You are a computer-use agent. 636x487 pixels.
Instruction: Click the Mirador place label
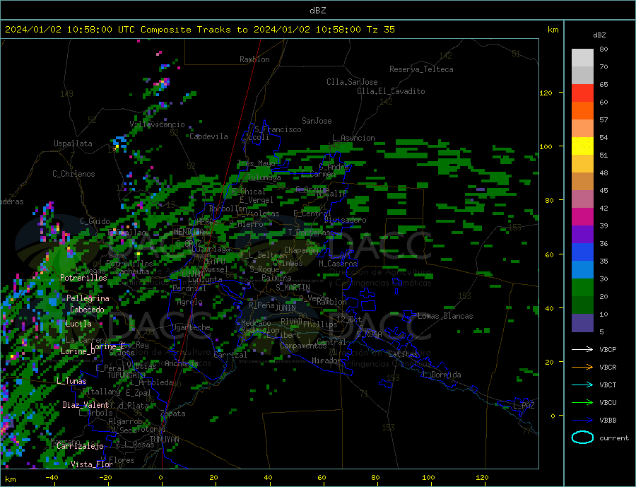[326, 360]
